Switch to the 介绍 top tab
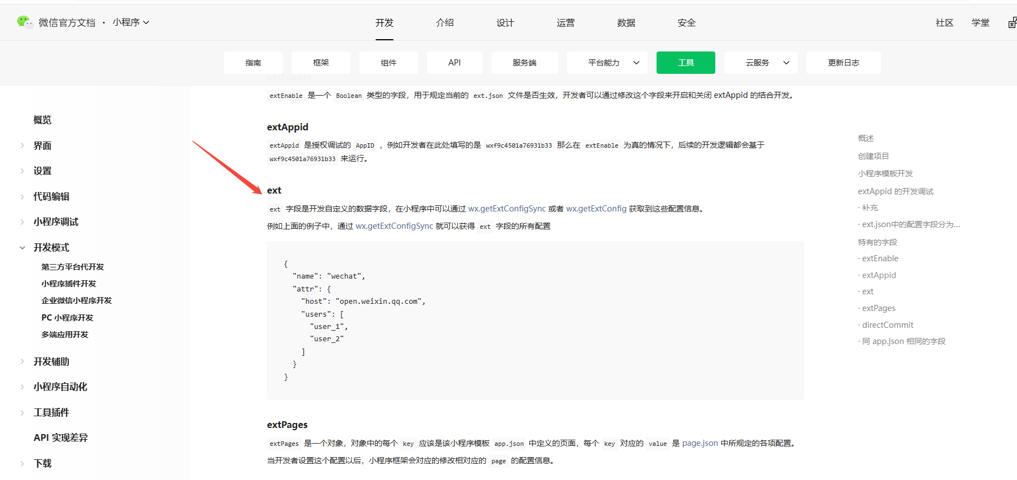 point(445,23)
